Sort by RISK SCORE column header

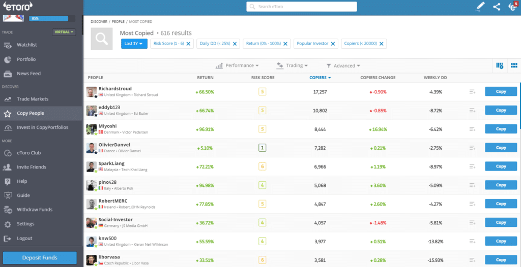[263, 78]
